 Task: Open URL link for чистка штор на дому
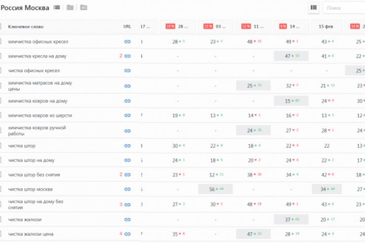click(x=127, y=160)
